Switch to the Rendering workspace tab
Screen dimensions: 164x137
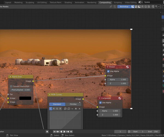coord(92,2)
